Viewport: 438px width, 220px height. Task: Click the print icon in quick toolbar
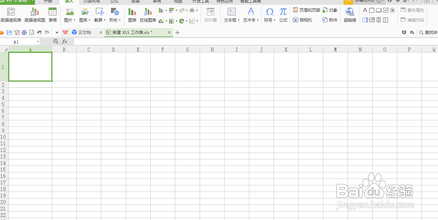pyautogui.click(x=24, y=33)
